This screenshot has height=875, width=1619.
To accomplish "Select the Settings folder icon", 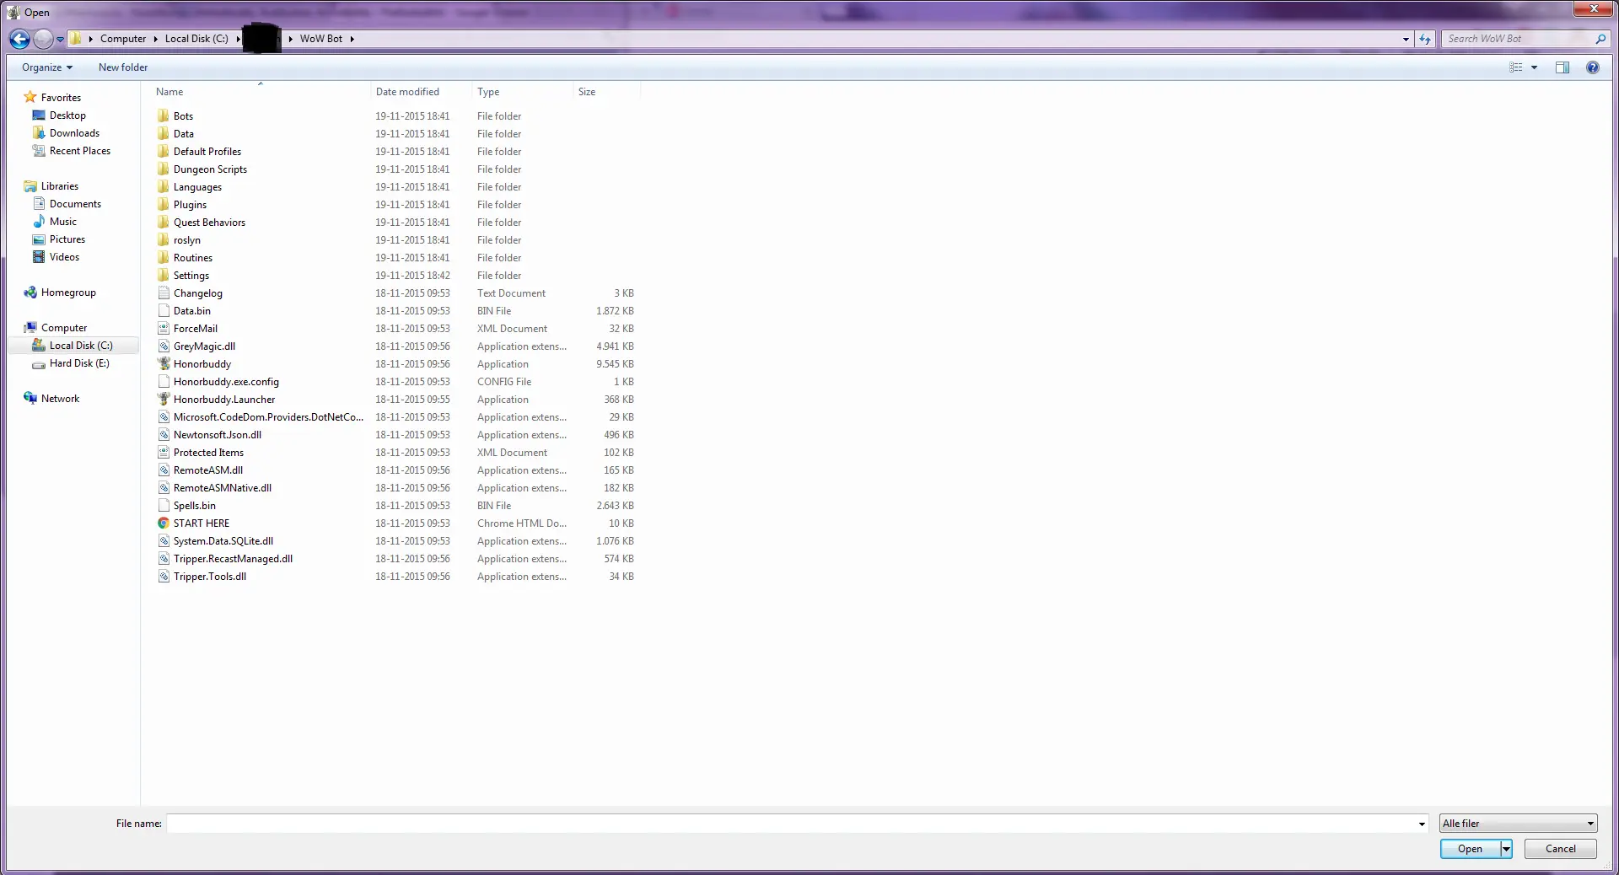I will pos(164,275).
